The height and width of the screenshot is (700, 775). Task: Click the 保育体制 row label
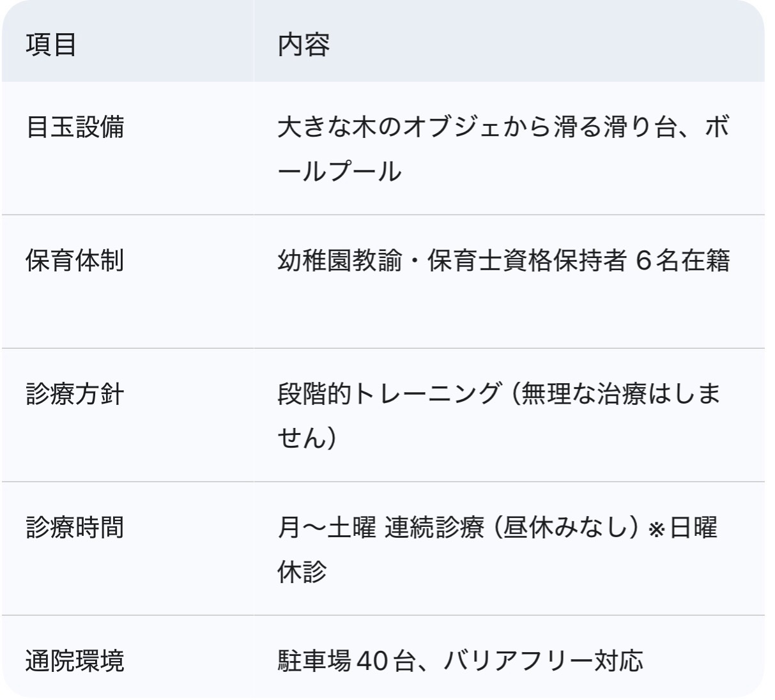coord(75,261)
